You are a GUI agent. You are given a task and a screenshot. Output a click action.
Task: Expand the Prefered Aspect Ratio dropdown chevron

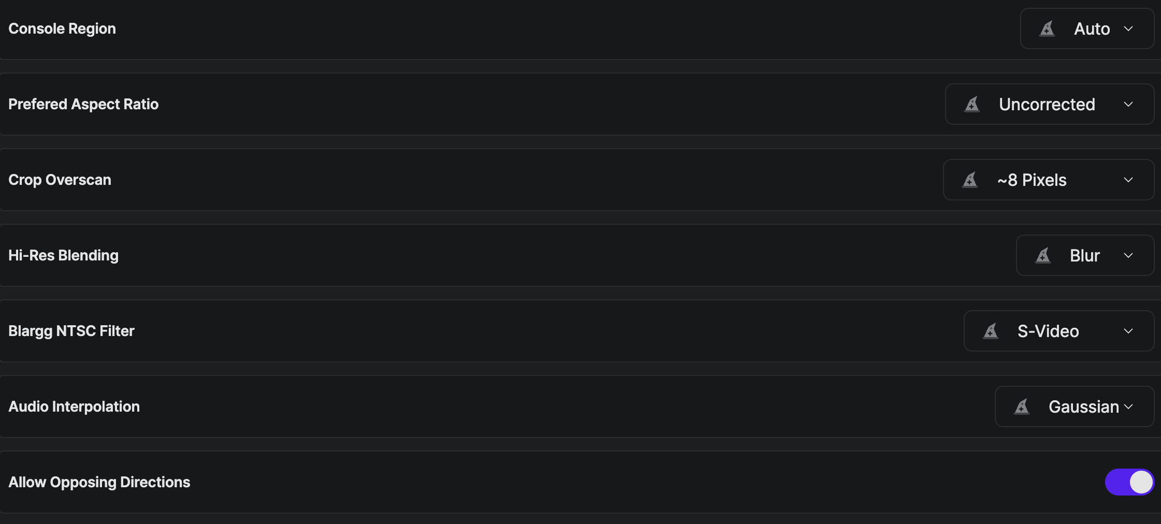pyautogui.click(x=1128, y=104)
